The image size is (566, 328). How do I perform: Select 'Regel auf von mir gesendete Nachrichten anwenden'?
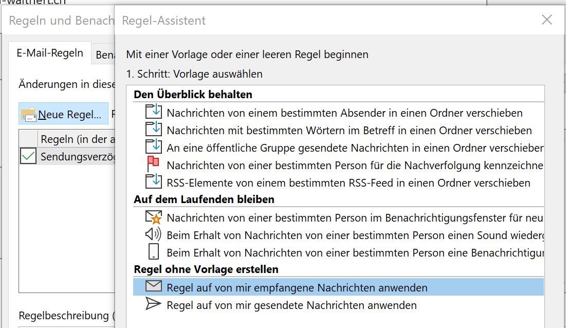[x=338, y=305]
